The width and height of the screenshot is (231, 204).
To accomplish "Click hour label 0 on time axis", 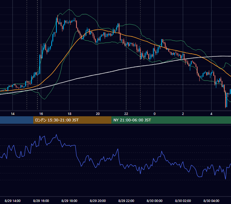I will 155,114.
